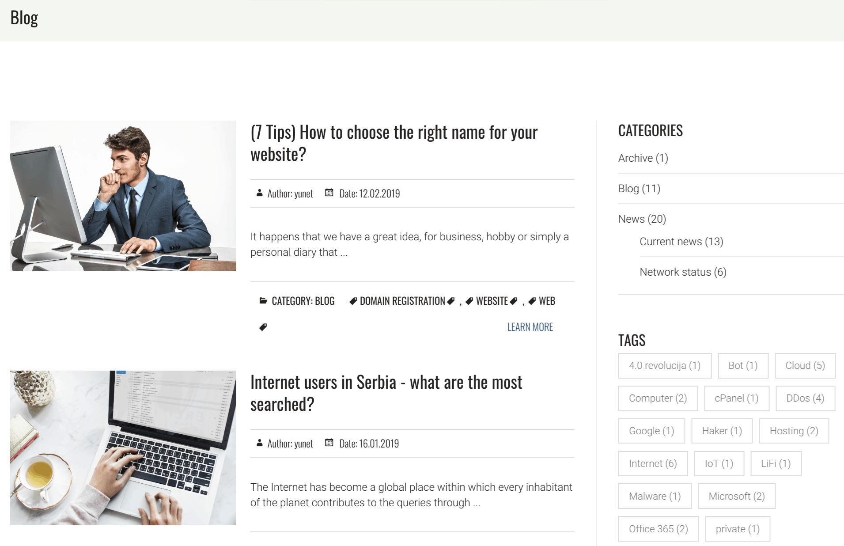Choose the Internet (6) tag
This screenshot has height=546, width=844.
click(653, 463)
